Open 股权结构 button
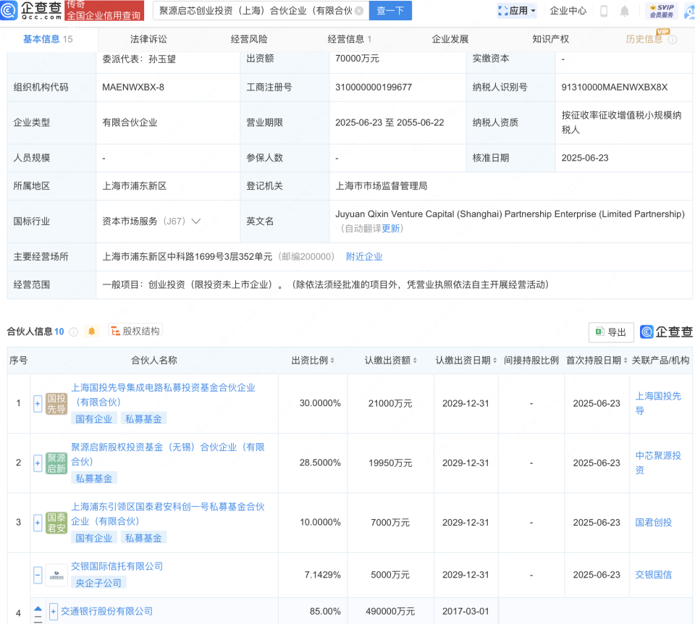This screenshot has height=624, width=695. click(x=135, y=331)
